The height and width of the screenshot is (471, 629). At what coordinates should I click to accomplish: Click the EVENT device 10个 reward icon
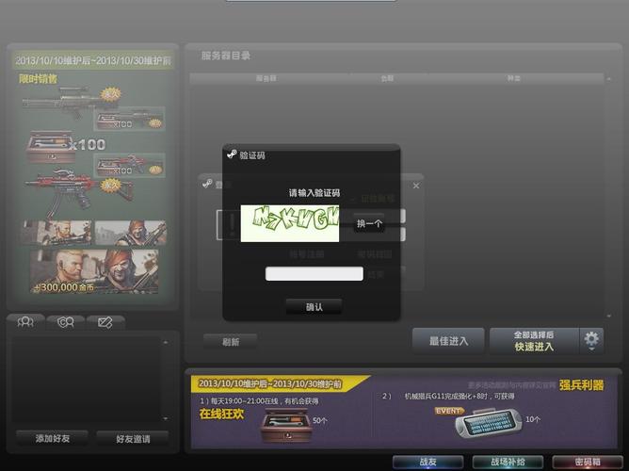coord(489,423)
